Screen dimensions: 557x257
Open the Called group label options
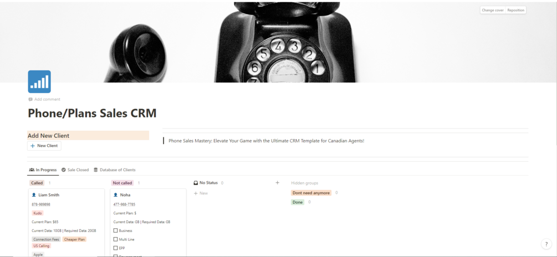coord(37,183)
